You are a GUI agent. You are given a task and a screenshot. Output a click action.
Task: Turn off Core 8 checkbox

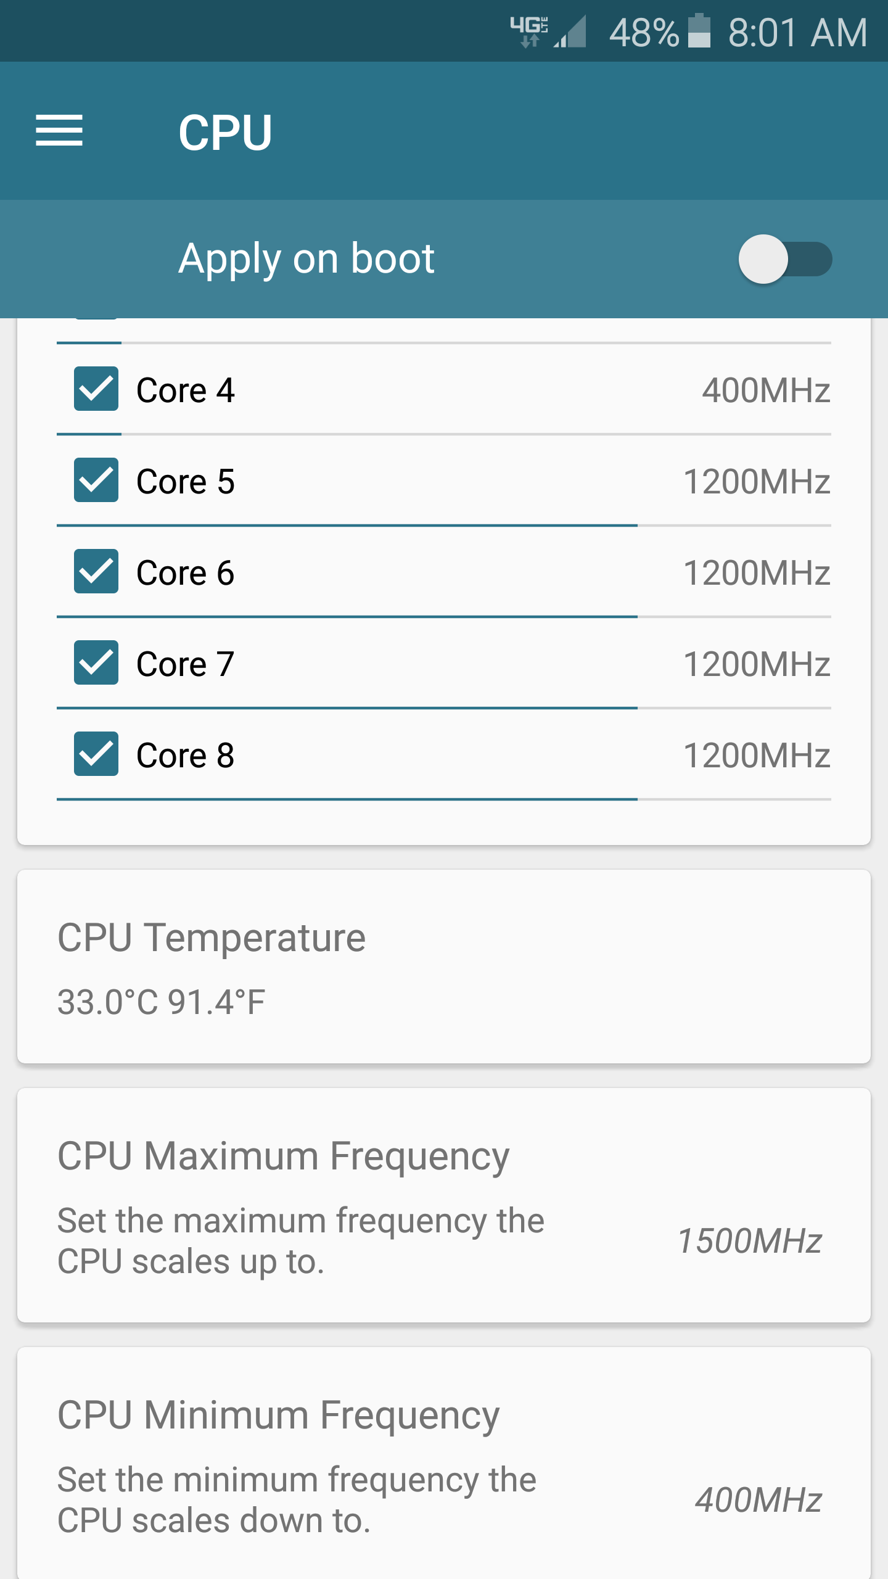(96, 754)
